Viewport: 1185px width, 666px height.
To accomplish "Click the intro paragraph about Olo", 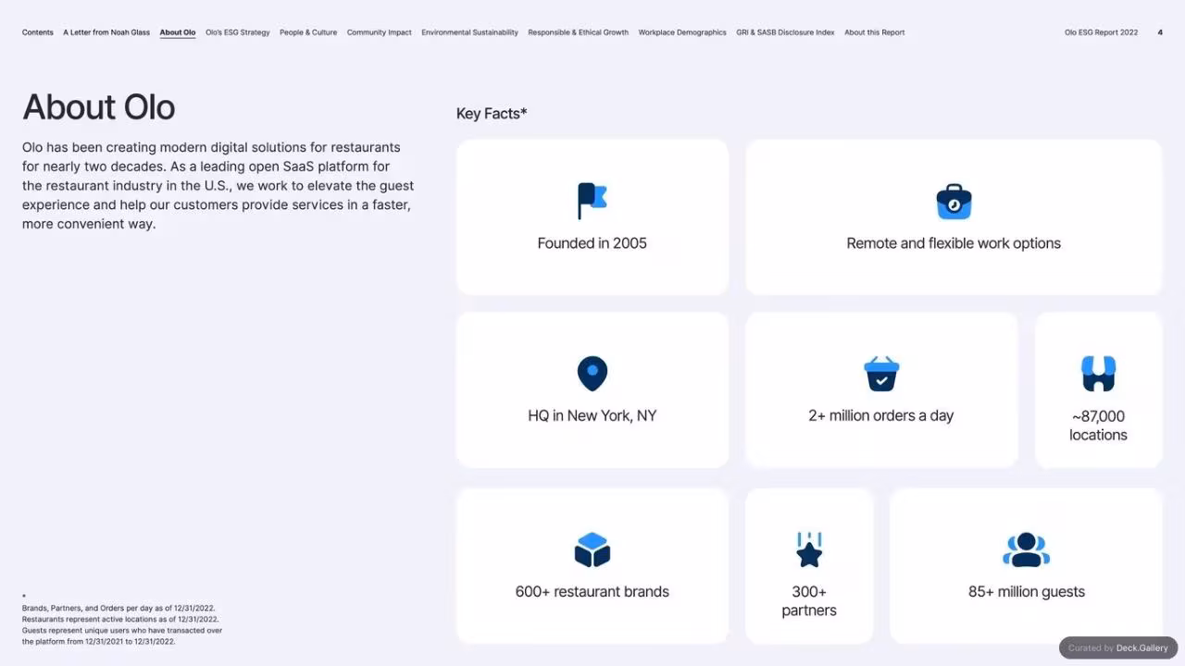I will coord(218,185).
